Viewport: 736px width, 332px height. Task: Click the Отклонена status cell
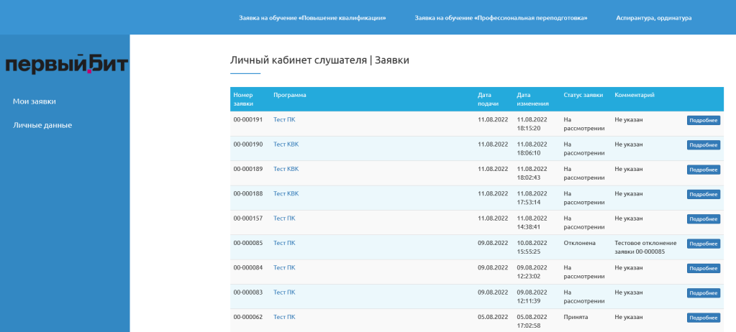pyautogui.click(x=580, y=243)
